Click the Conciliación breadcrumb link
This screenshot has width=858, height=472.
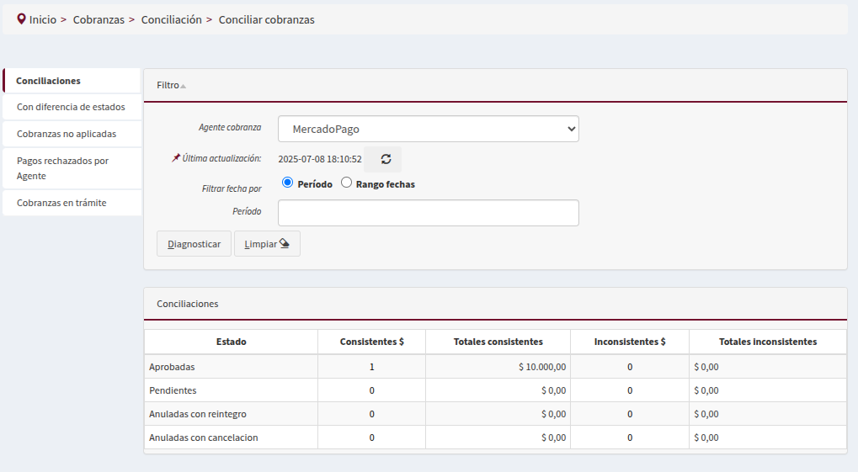pyautogui.click(x=171, y=19)
